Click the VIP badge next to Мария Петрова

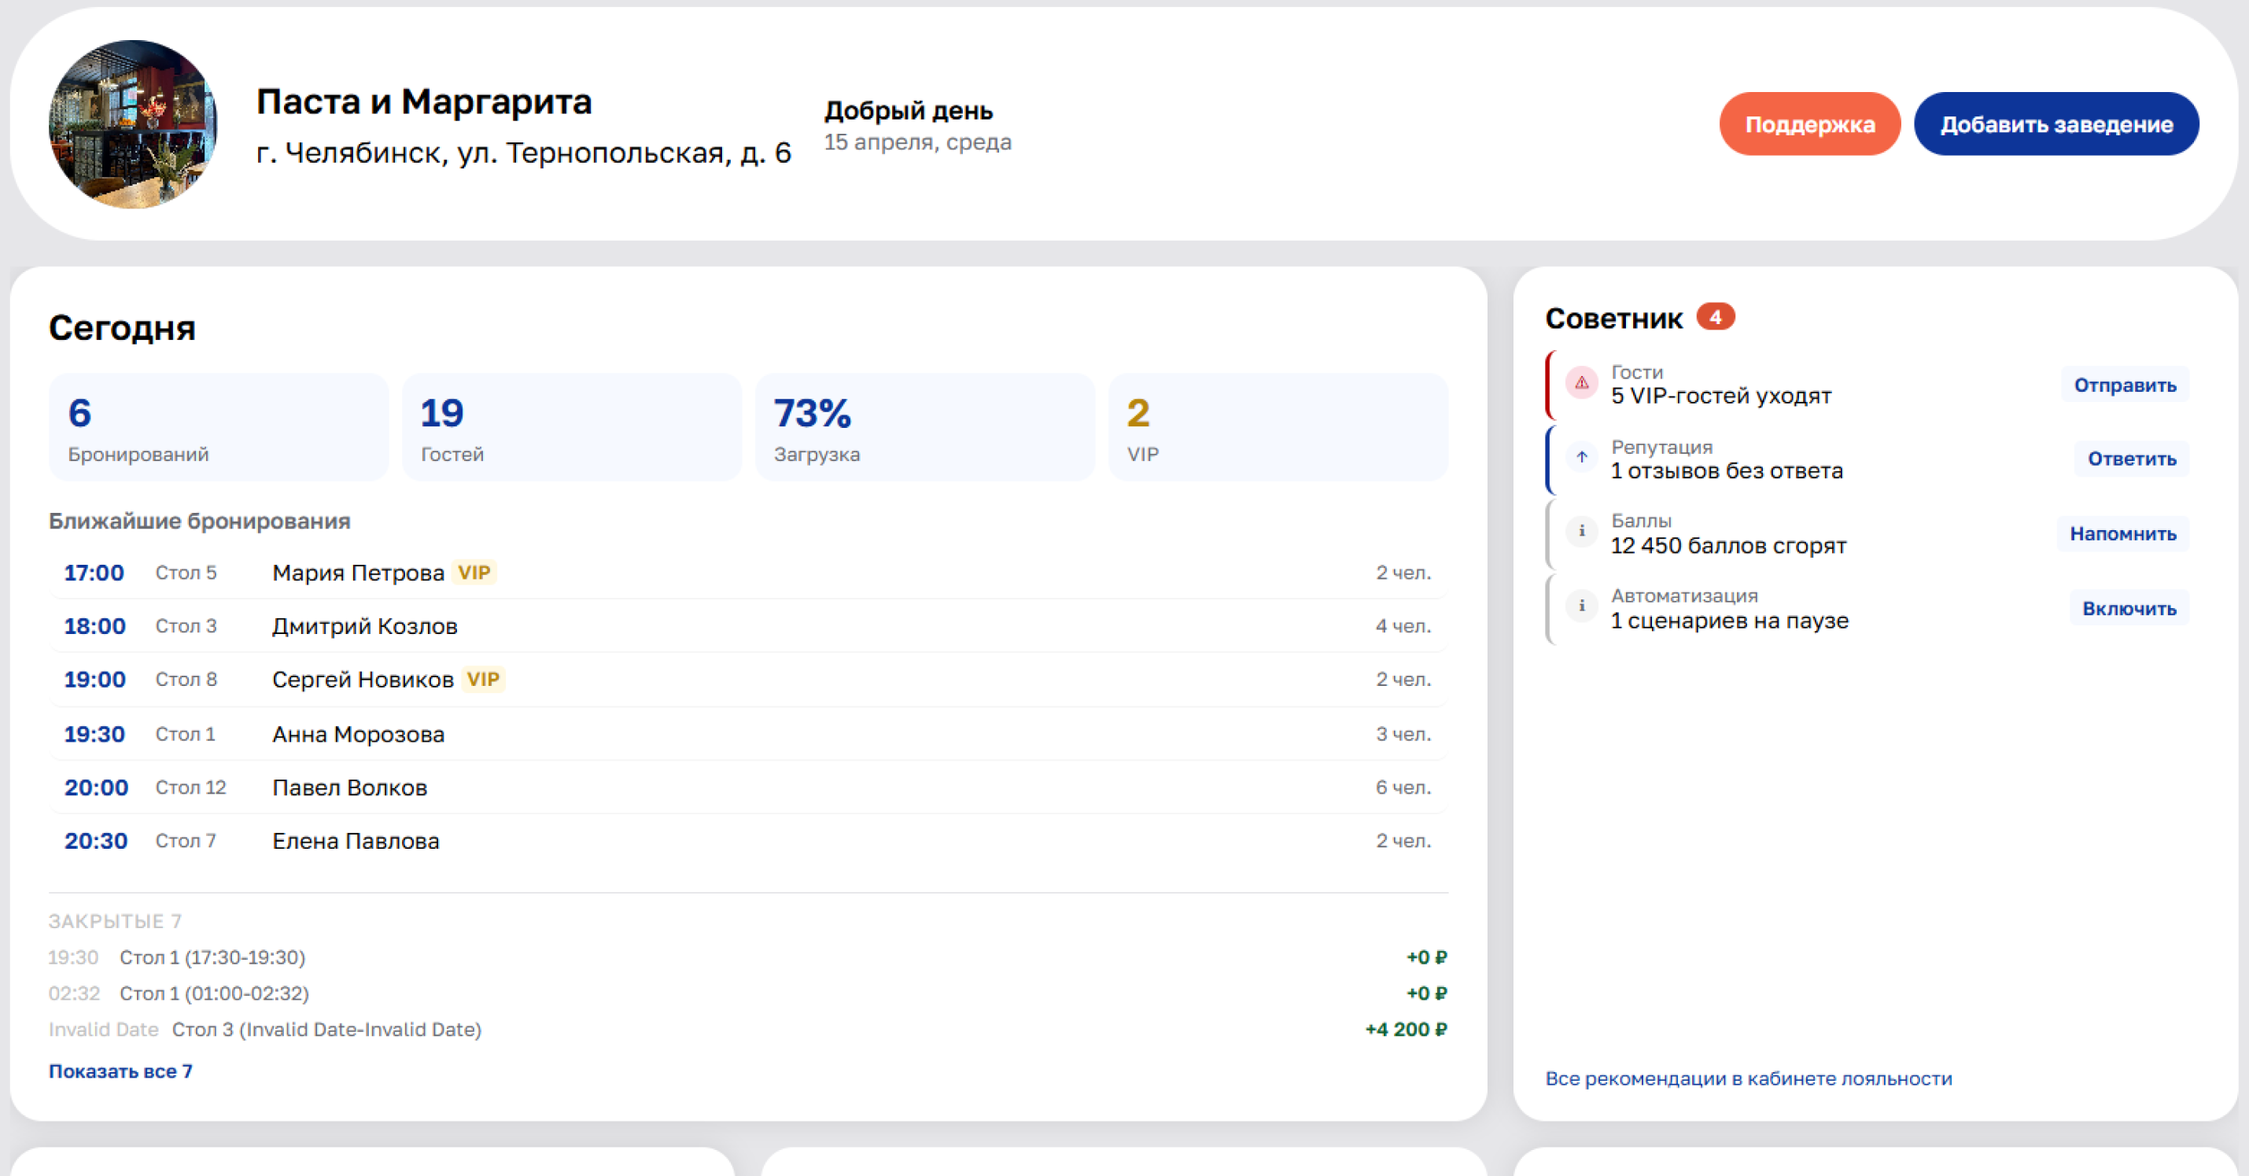click(474, 573)
